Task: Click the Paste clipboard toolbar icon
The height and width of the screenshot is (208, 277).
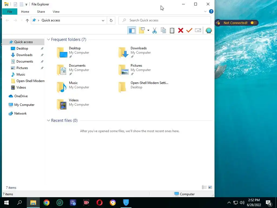Action: click(172, 30)
